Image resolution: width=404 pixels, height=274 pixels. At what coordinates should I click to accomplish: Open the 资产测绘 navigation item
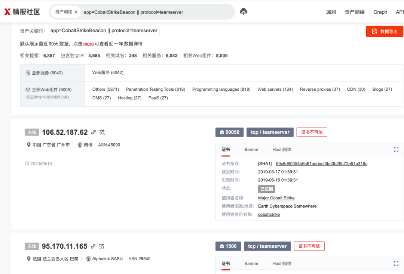[355, 12]
